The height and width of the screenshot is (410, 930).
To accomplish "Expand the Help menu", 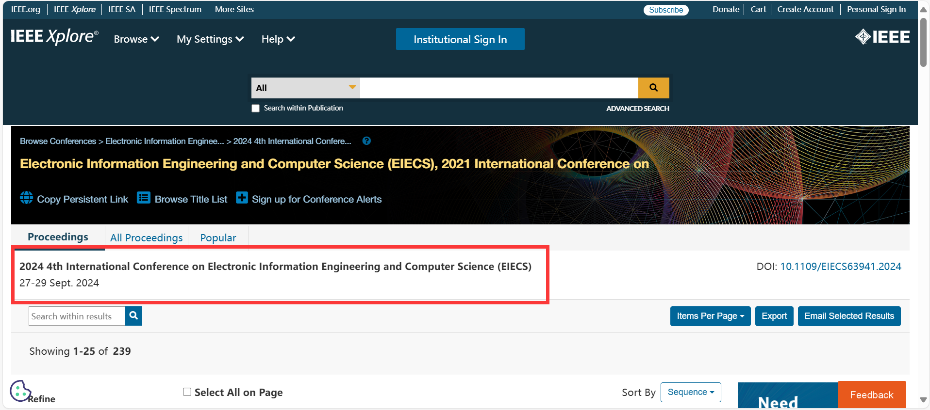I will click(278, 39).
